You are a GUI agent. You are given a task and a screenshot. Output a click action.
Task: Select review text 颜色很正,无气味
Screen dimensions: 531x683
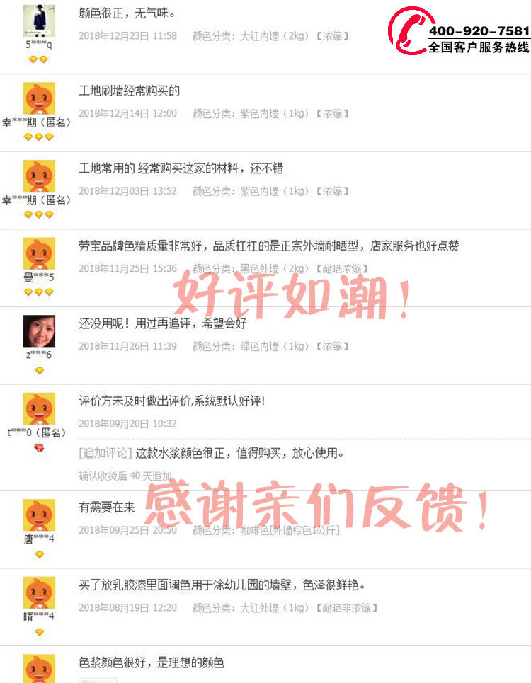127,13
